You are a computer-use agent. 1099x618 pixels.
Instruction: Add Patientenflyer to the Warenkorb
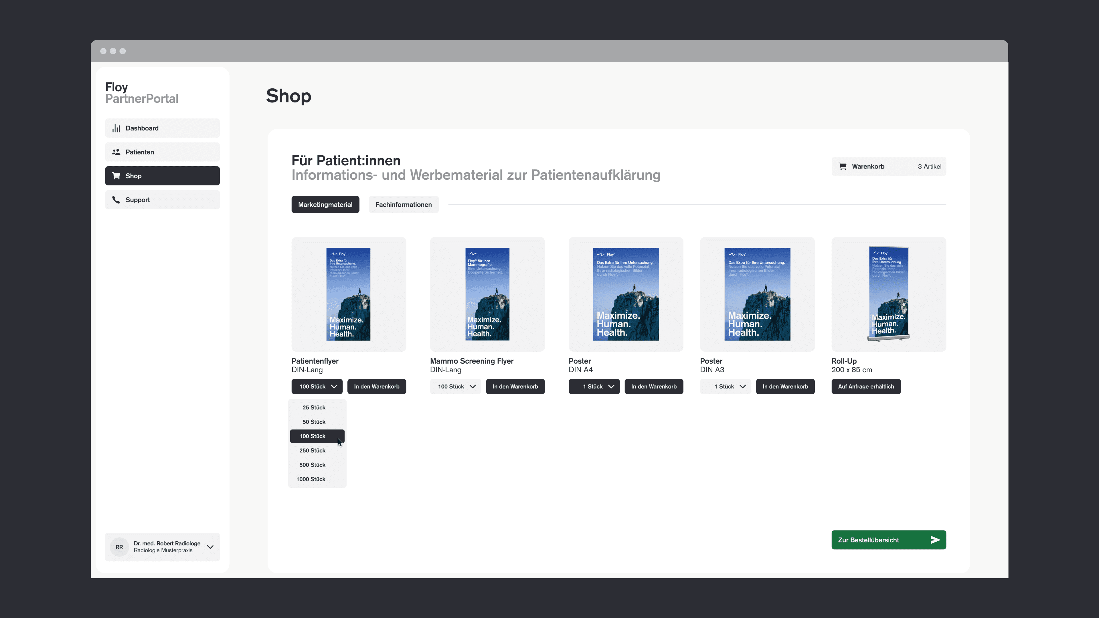click(x=377, y=387)
